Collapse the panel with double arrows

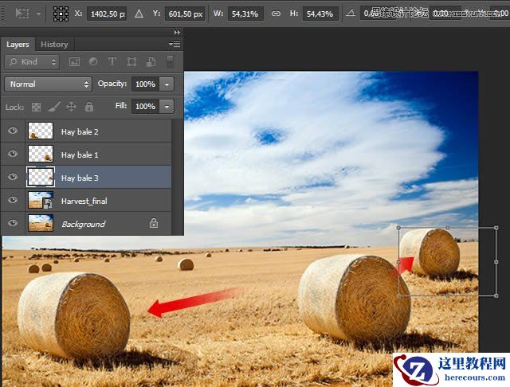177,32
